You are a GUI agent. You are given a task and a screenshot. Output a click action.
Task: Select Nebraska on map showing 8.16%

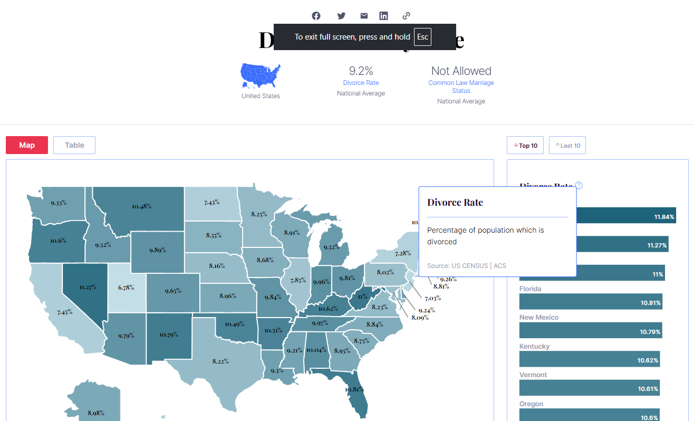(216, 265)
